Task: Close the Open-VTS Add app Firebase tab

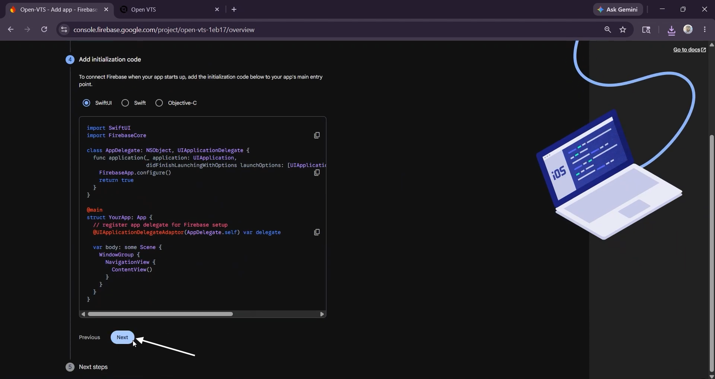Action: (x=106, y=9)
